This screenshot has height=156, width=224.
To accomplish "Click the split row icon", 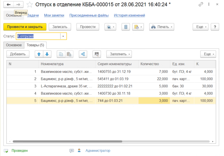I will tap(83, 54).
